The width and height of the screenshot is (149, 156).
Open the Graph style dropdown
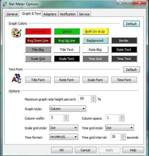68,108
